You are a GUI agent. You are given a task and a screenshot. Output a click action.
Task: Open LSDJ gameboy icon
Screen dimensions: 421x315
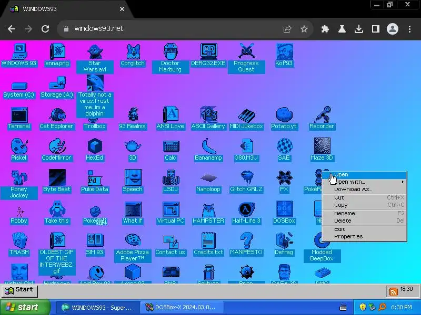[x=171, y=178]
